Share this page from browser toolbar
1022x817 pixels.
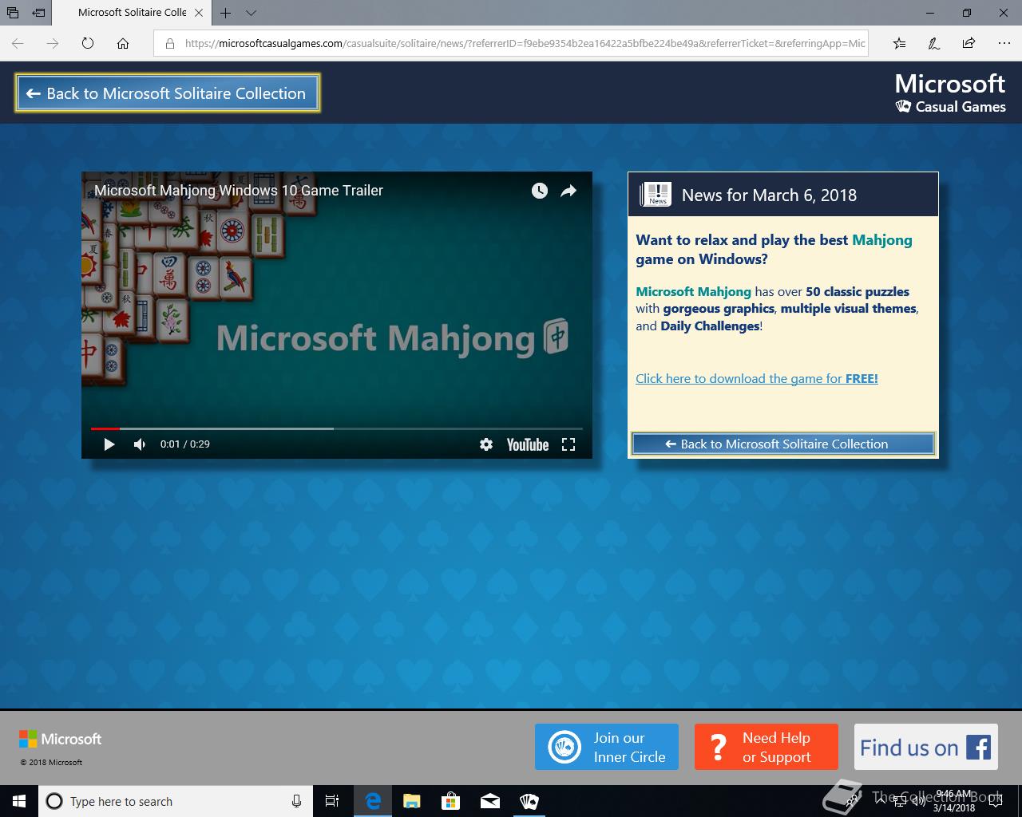click(x=969, y=43)
